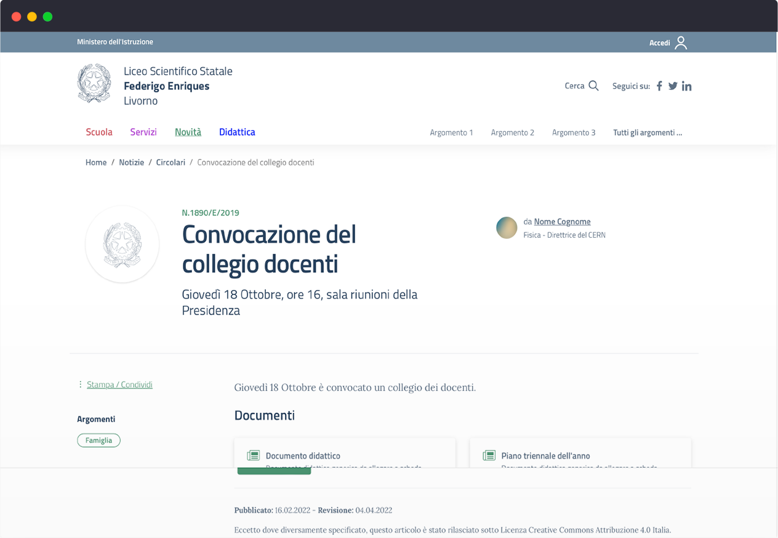The image size is (778, 538).
Task: Click the sentence about the convened collegio dei docenti
Action: 355,388
